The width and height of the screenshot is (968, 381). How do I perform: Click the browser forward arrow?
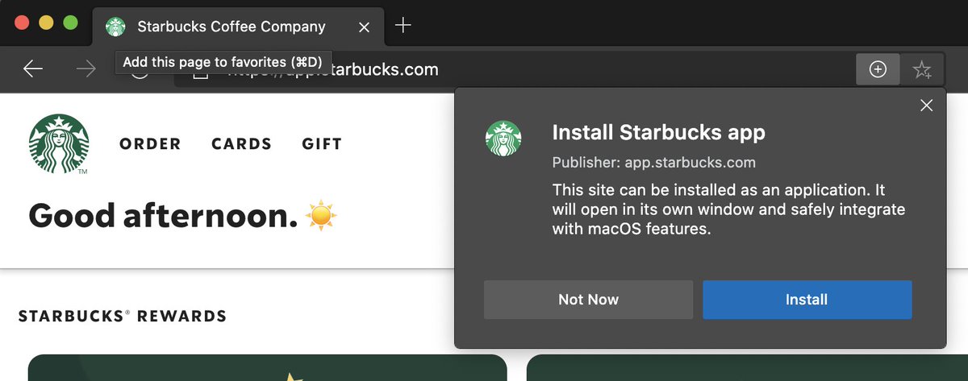85,69
